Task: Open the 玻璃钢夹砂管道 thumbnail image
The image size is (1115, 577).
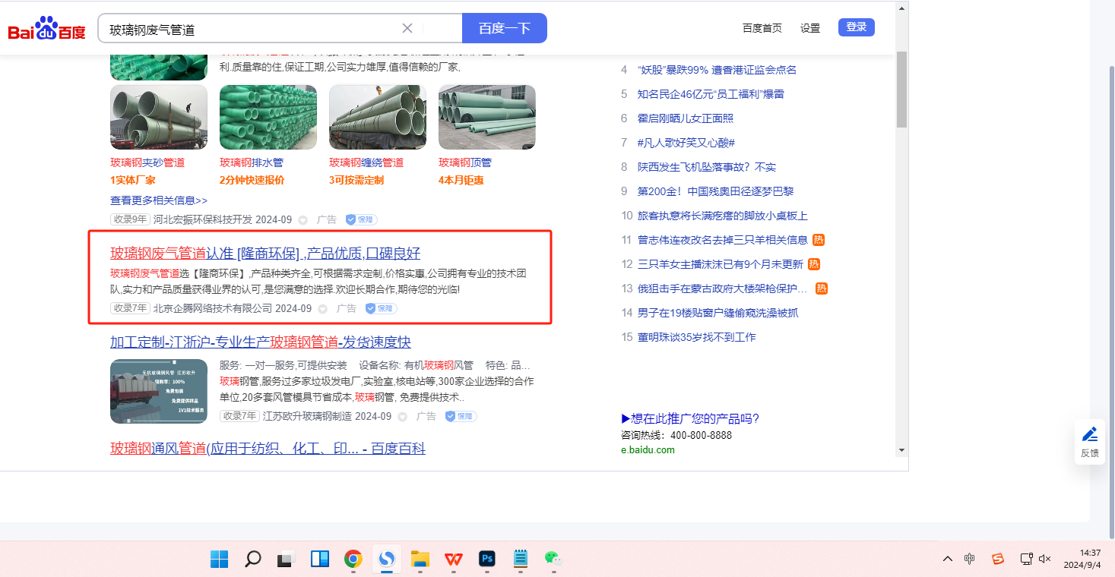Action: 159,117
